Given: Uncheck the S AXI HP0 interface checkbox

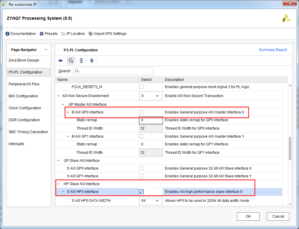Looking at the screenshot, I should pyautogui.click(x=141, y=191).
